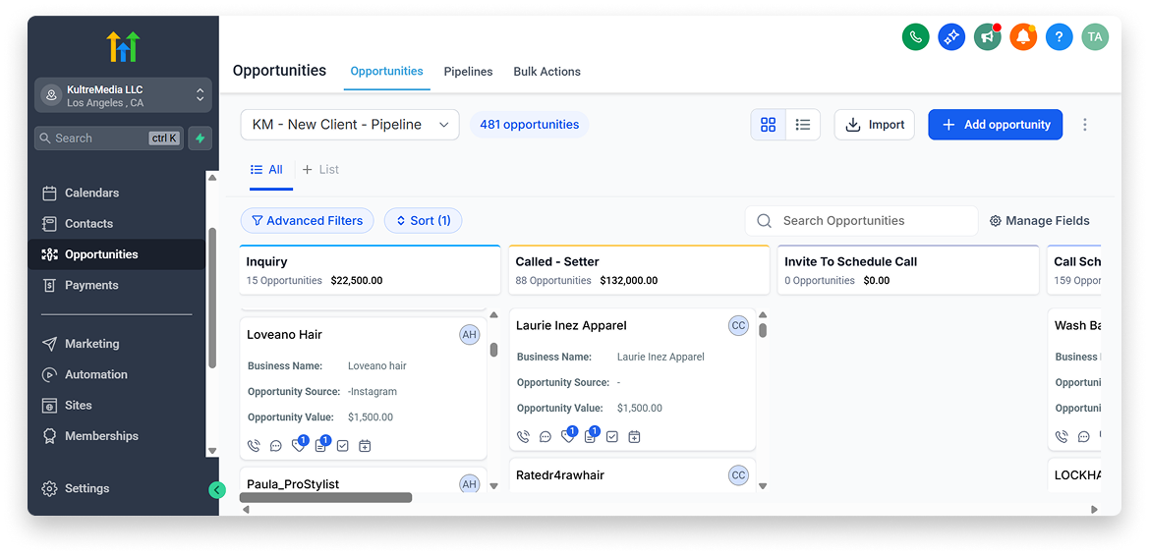This screenshot has height=555, width=1149.
Task: Click the call icon on Laurie Inez Apparel card
Action: click(523, 437)
